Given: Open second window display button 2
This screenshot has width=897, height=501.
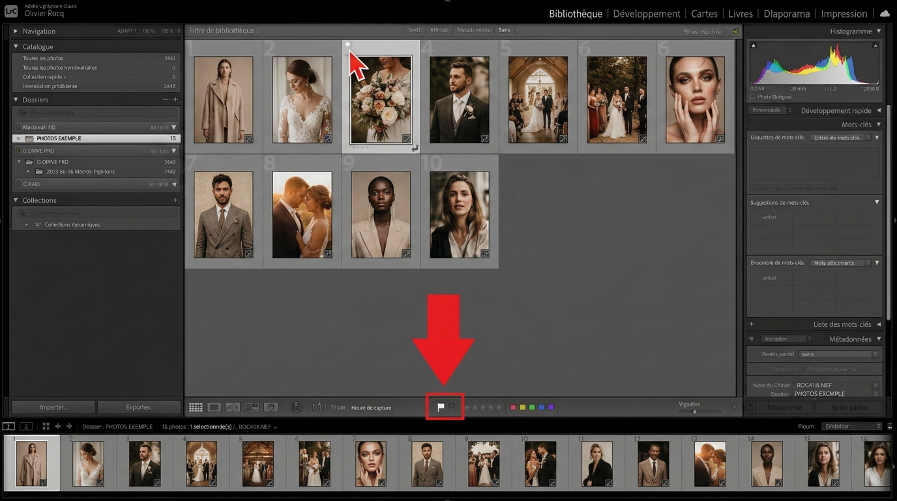Looking at the screenshot, I should point(26,426).
